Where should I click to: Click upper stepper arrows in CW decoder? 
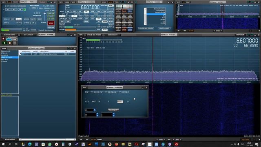coord(95,110)
